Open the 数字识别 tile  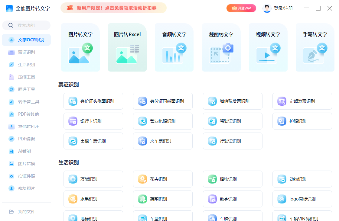coord(233,199)
